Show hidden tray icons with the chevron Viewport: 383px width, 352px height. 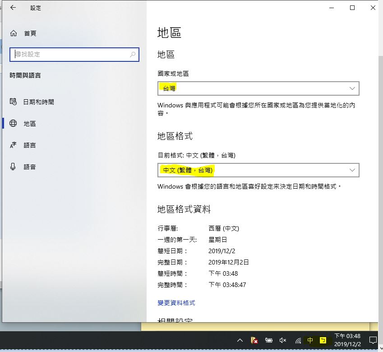point(240,340)
